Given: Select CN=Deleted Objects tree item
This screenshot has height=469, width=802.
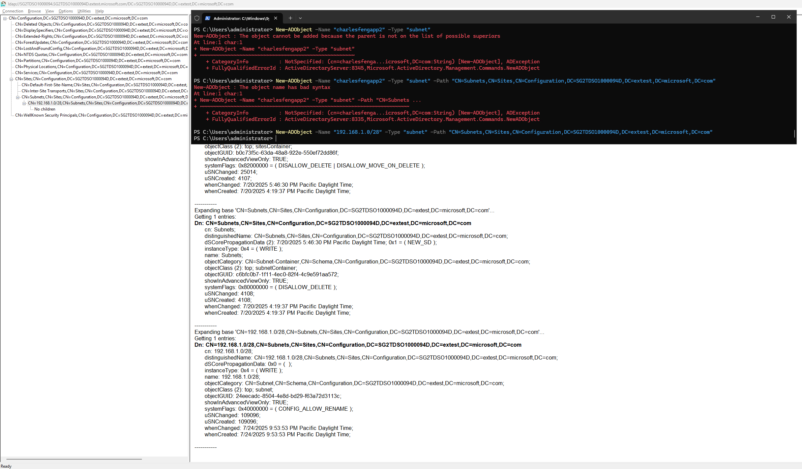Looking at the screenshot, I should 101,24.
